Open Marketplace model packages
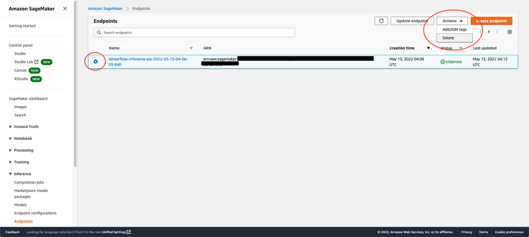 pyautogui.click(x=31, y=194)
